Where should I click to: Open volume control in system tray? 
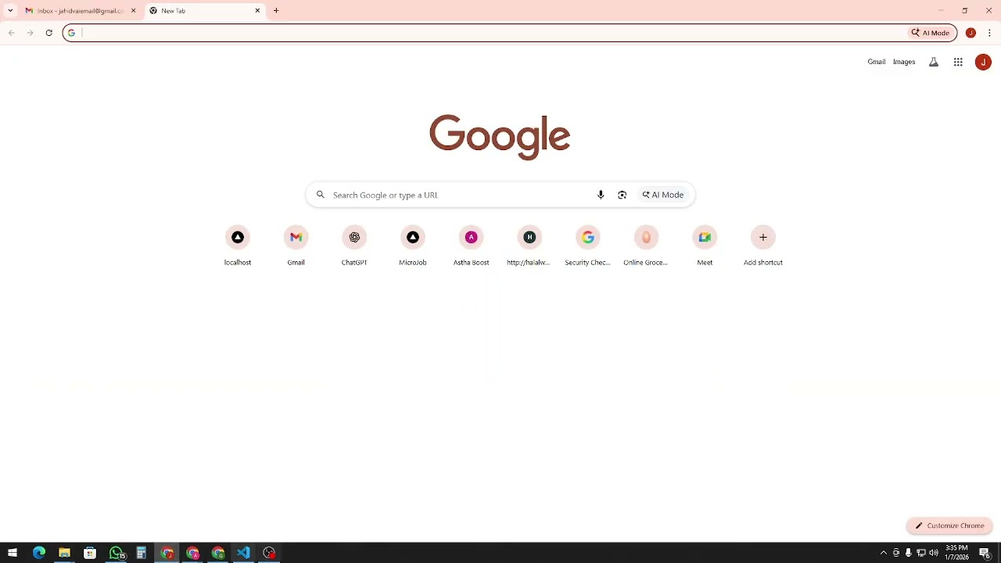point(934,553)
